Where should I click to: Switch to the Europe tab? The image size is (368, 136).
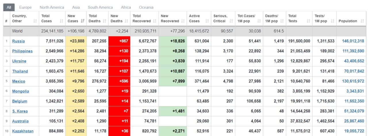pyautogui.click(x=25, y=7)
